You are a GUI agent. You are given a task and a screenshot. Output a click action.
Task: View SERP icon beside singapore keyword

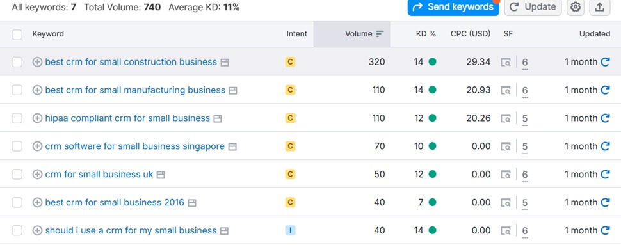tap(232, 147)
